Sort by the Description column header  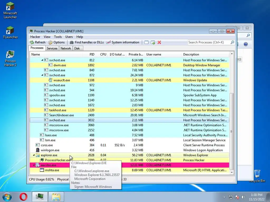[x=205, y=54]
